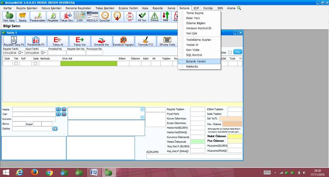Image resolution: width=329 pixels, height=177 pixels.
Task: Choose Yedek Al in the Botanik menu
Action: [192, 45]
